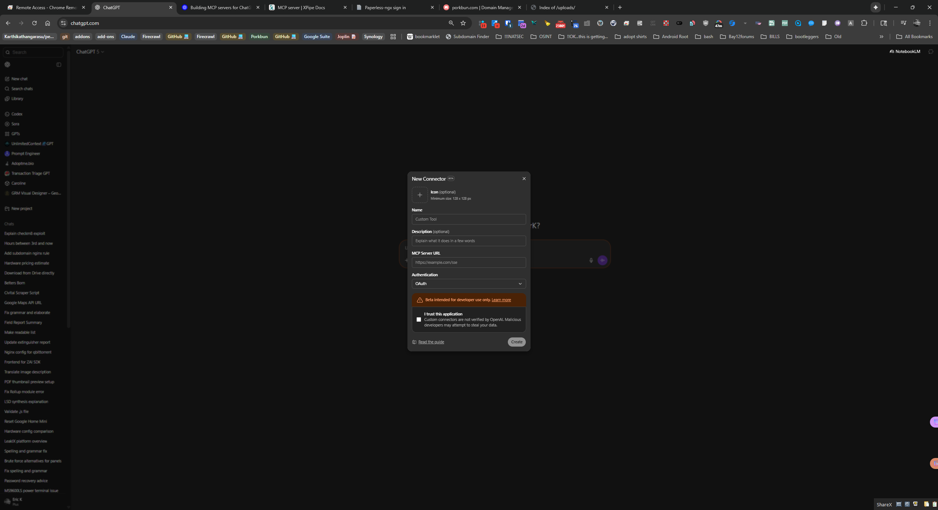This screenshot has height=510, width=938.
Task: Open Codex from the sidebar
Action: tap(16, 114)
